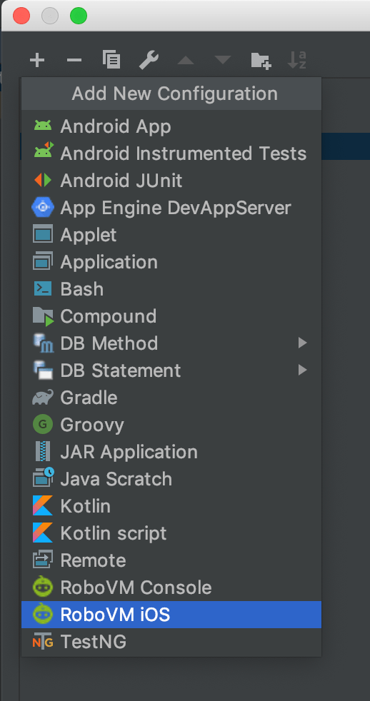The height and width of the screenshot is (701, 370).
Task: Click the Application window stack icon
Action: [43, 261]
